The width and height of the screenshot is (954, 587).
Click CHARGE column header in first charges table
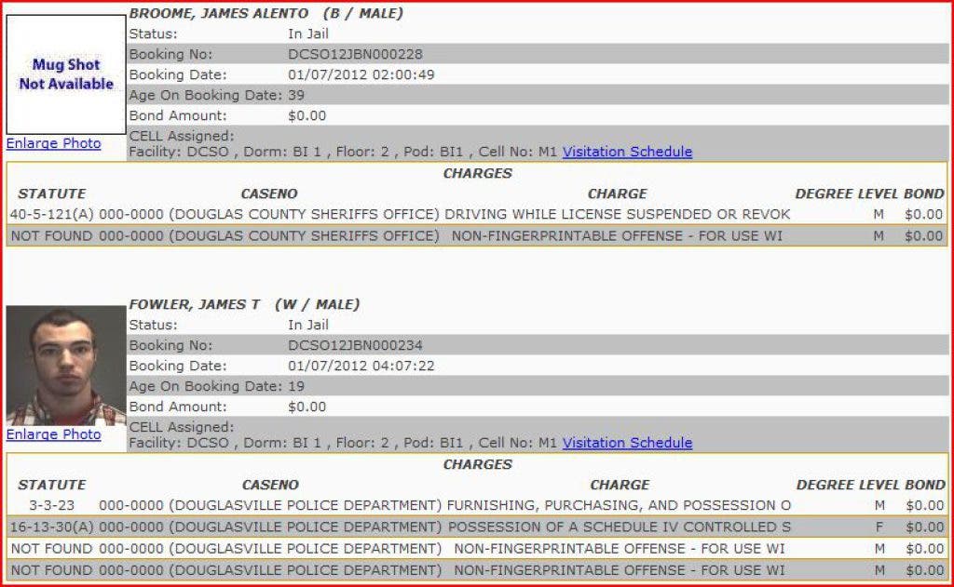tap(617, 193)
